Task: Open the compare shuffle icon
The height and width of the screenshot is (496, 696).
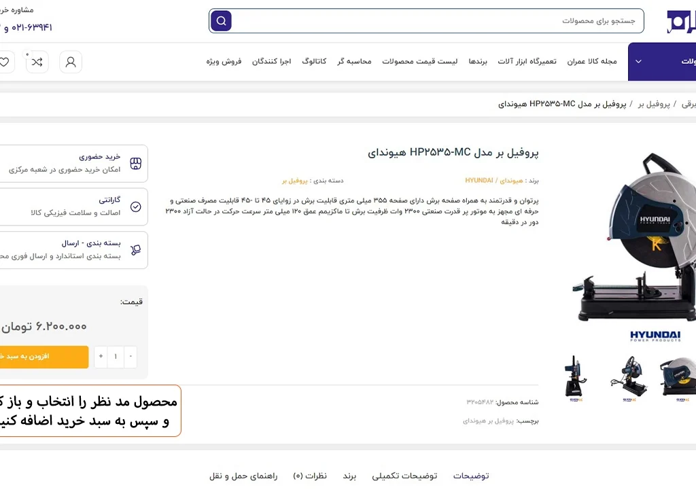Action: pos(37,62)
